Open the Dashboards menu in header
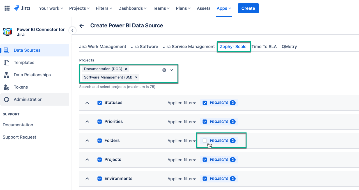This screenshot has height=190, width=359. [x=132, y=8]
